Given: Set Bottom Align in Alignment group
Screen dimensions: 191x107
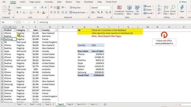Looking at the screenshot, I should click(58, 7).
